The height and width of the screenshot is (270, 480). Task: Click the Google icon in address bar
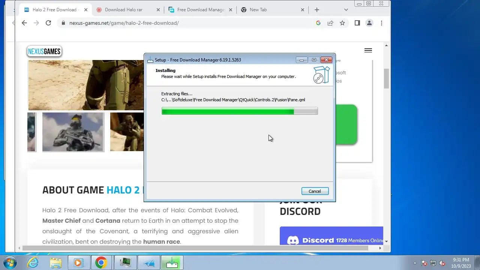[x=318, y=23]
